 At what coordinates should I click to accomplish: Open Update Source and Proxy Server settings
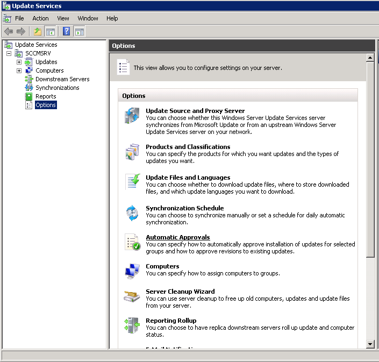[195, 111]
